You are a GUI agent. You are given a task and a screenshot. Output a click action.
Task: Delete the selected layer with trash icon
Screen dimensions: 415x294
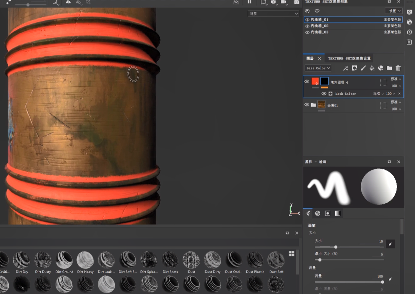[x=398, y=68]
